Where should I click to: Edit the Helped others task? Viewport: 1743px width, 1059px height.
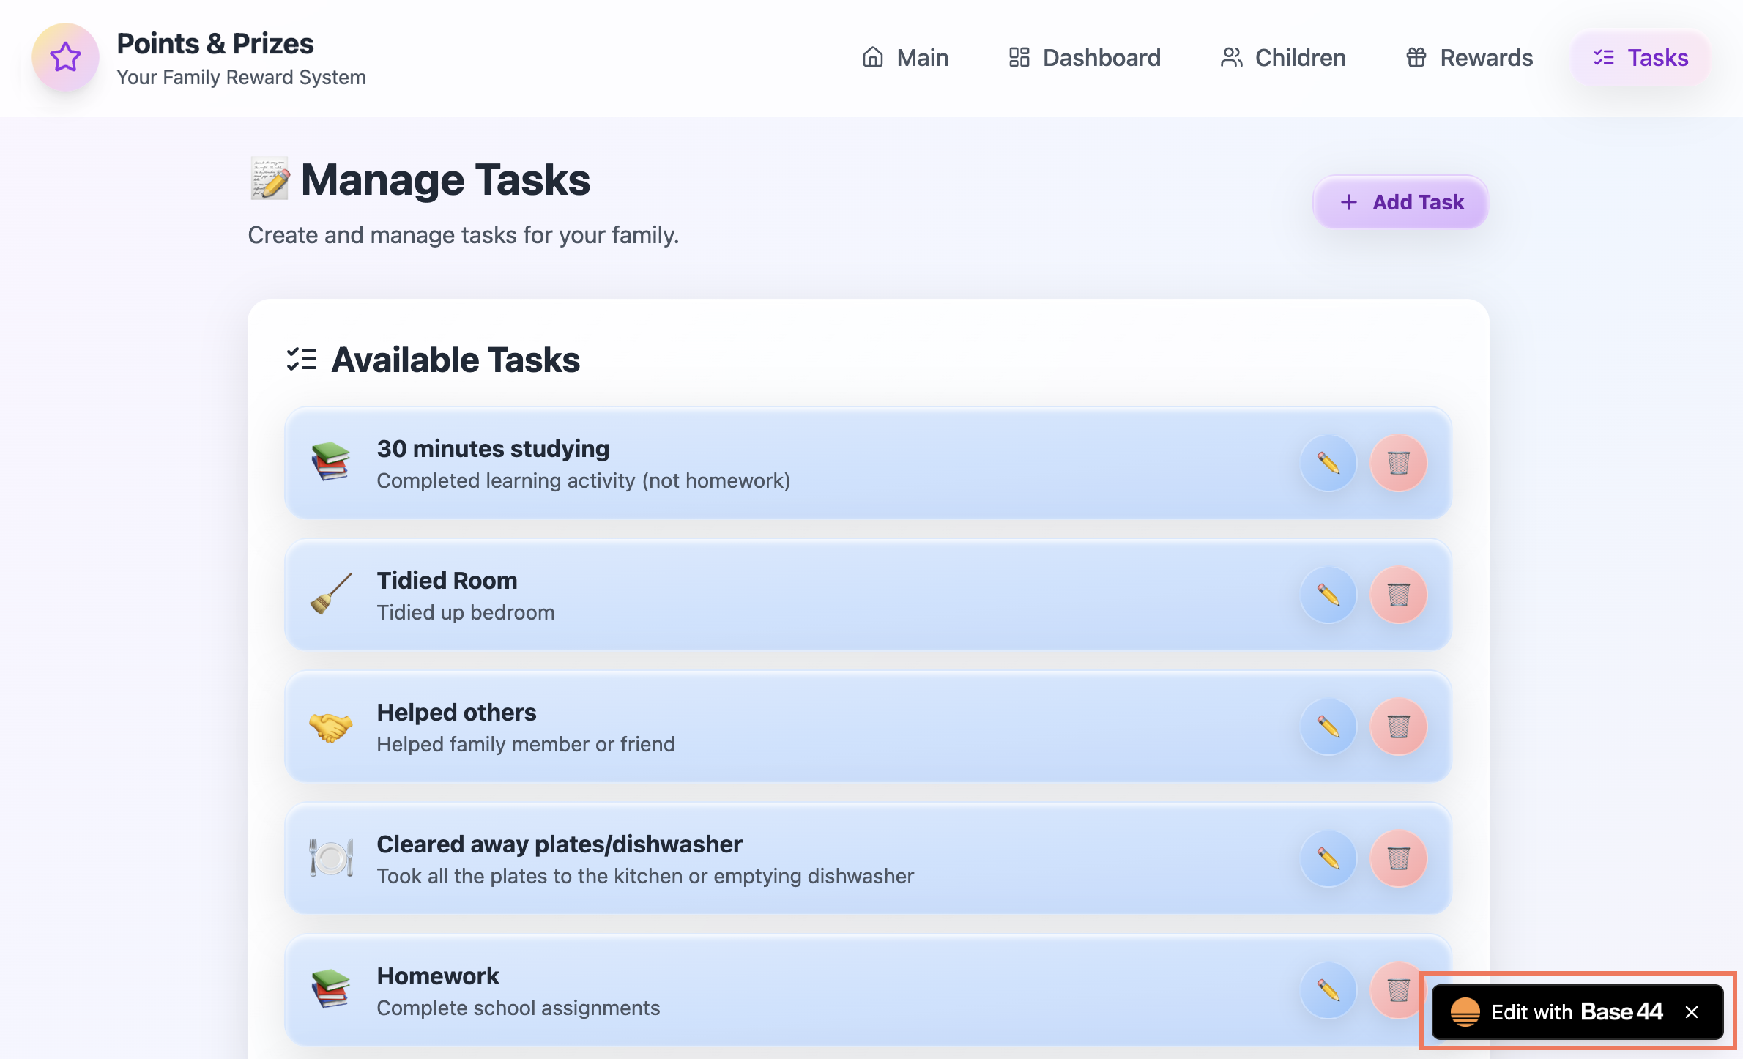click(1328, 727)
